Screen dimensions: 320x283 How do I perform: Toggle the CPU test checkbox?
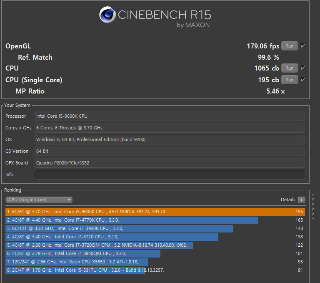click(x=303, y=68)
